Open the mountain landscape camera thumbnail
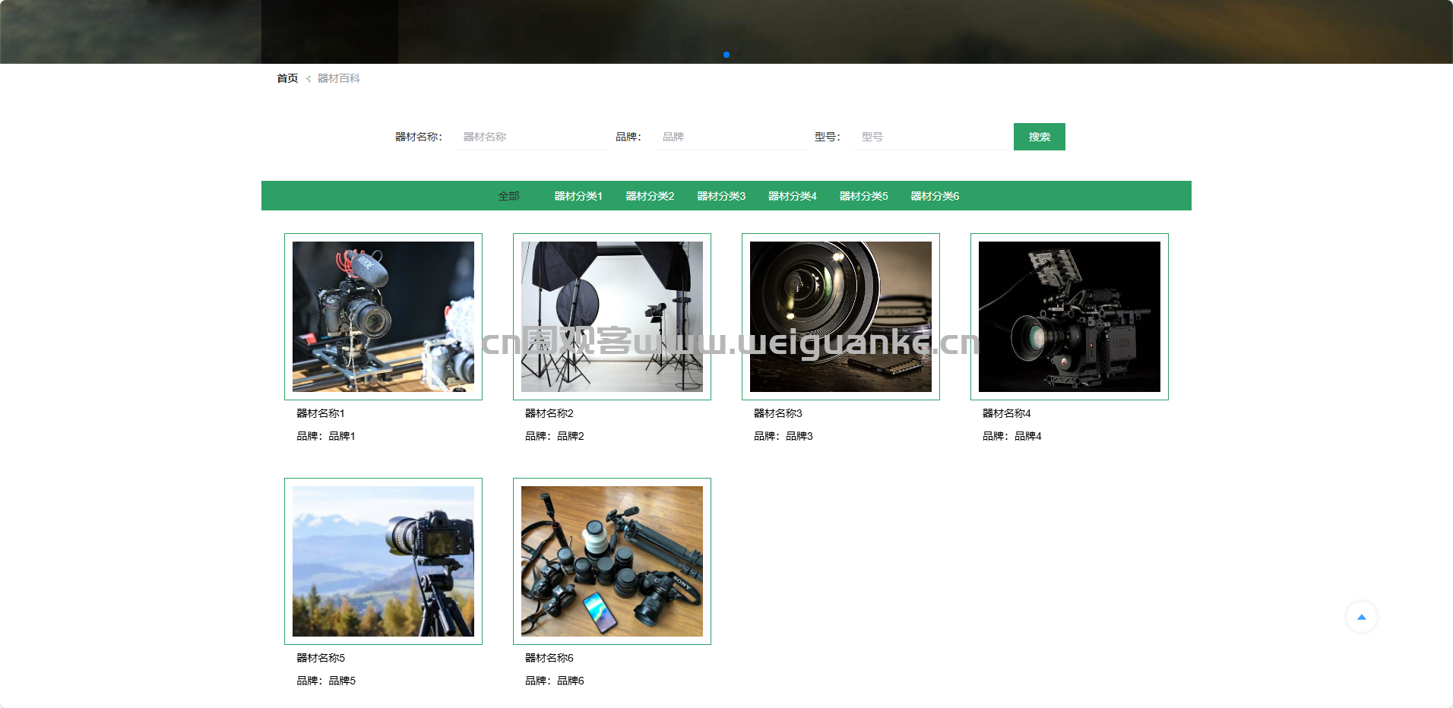The image size is (1453, 708). pos(383,561)
